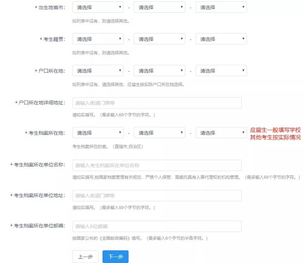
Task: Expand the middle 考生籍贯 selector
Action: [159, 39]
